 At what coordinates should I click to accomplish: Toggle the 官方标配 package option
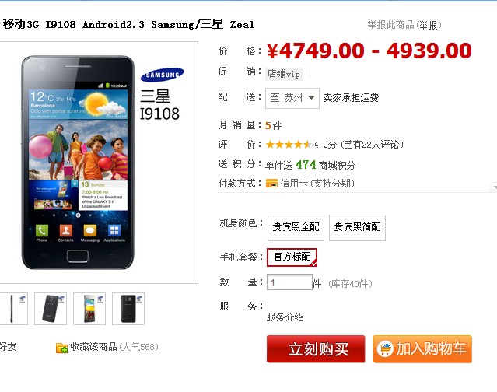[292, 257]
